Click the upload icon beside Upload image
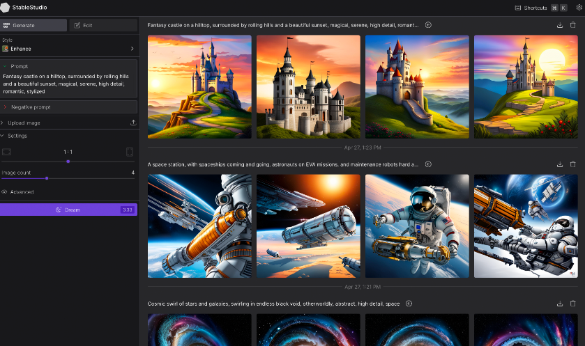The width and height of the screenshot is (585, 346). pyautogui.click(x=133, y=123)
